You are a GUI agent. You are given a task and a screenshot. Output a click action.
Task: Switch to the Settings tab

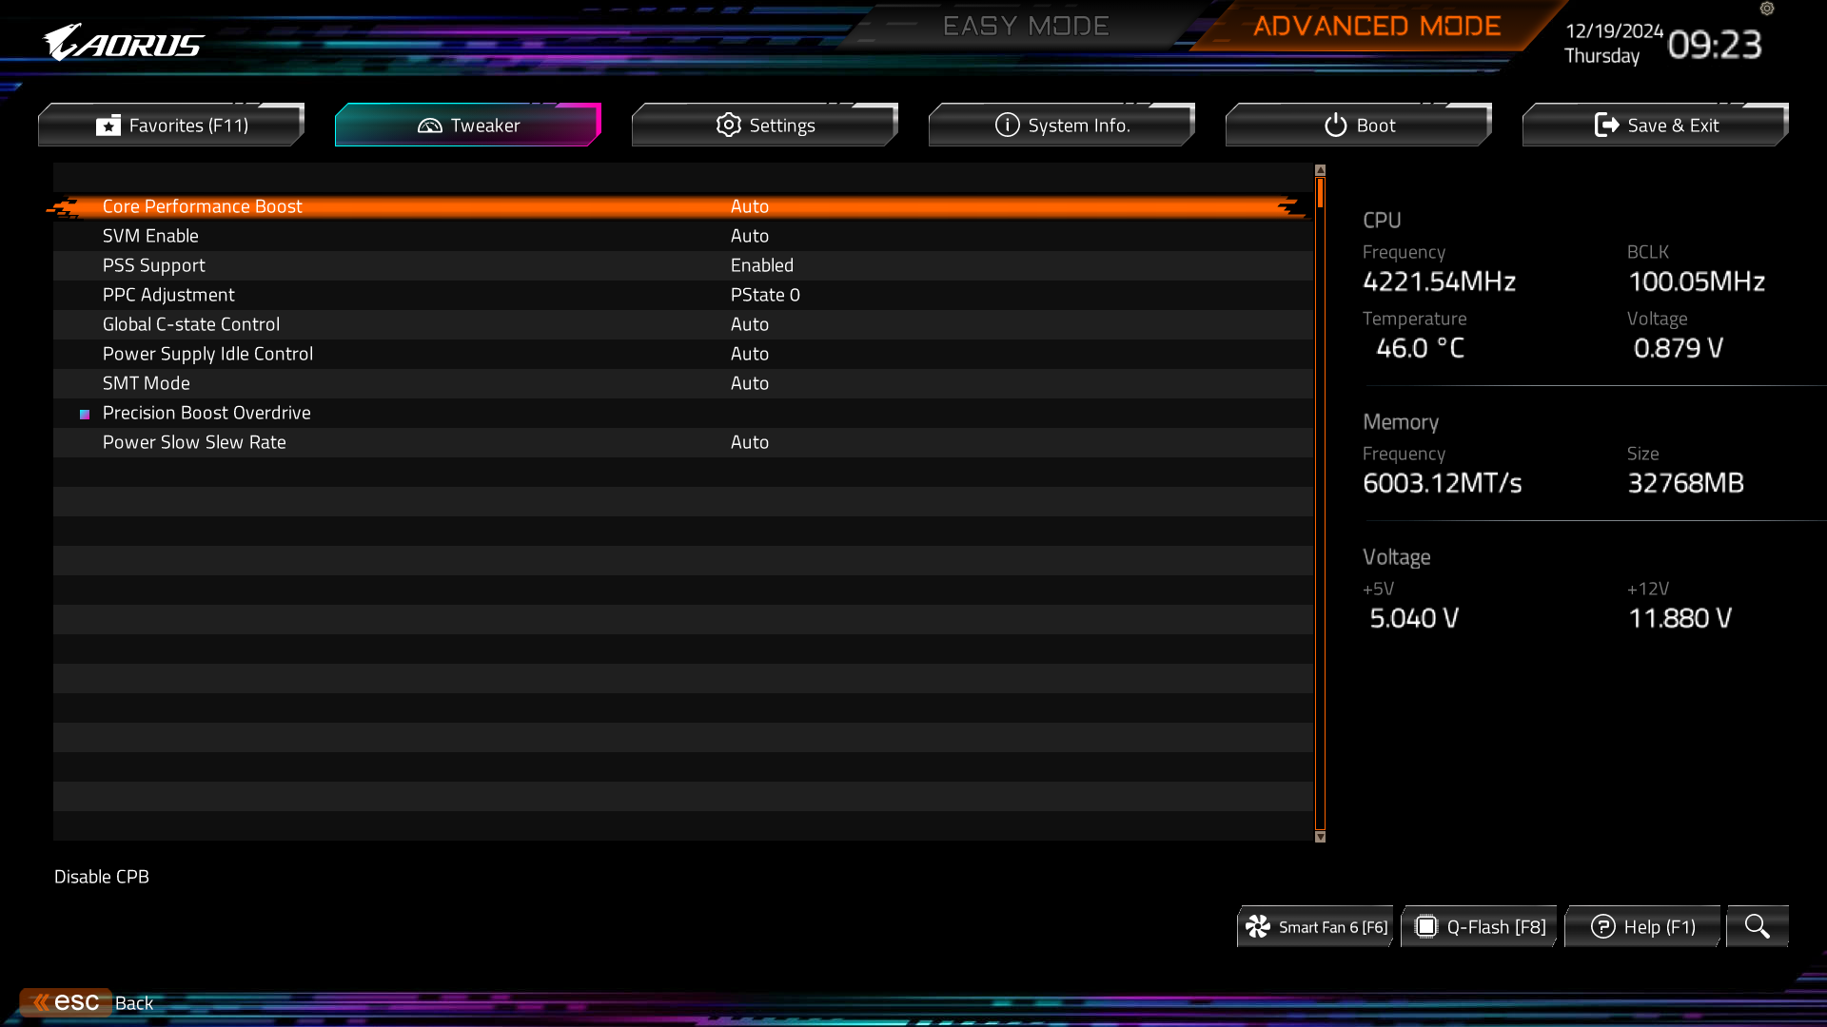[764, 125]
